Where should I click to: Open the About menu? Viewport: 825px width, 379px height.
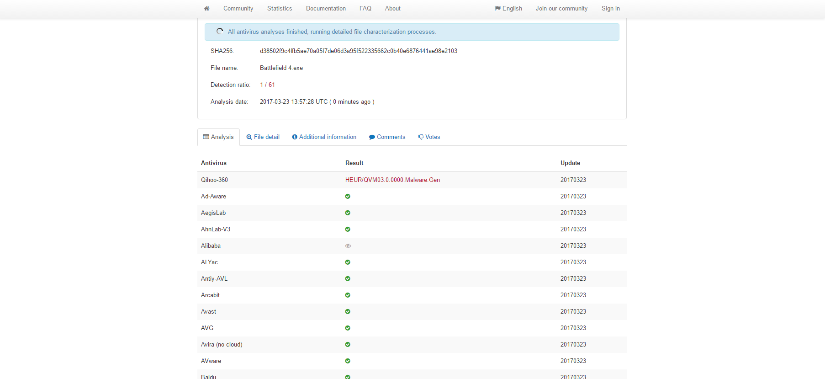(392, 9)
